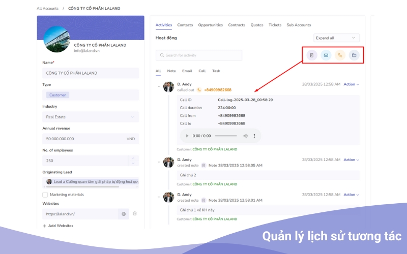Click the plus icon of Add Websites
This screenshot has width=407, height=254.
click(45, 226)
